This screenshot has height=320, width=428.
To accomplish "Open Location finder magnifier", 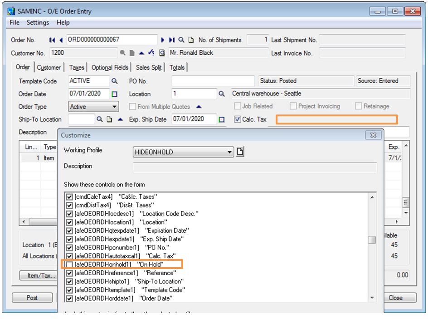I will pyautogui.click(x=222, y=94).
